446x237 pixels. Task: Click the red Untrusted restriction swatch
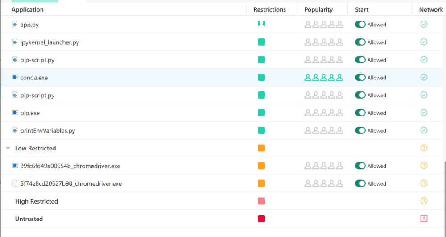pos(261,219)
